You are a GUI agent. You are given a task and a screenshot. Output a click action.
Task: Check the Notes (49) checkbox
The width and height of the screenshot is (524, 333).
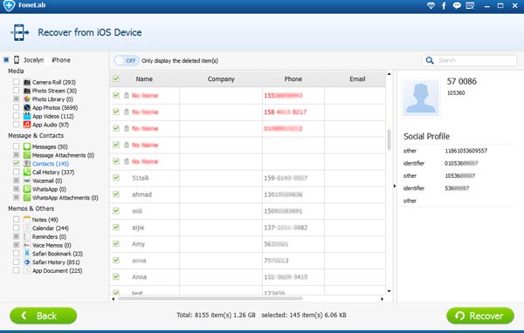coord(16,219)
